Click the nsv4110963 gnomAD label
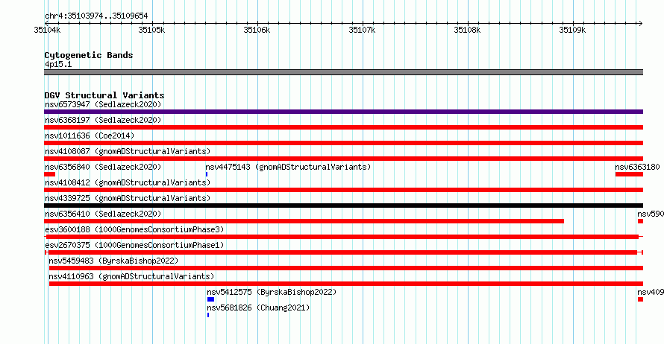Viewport: 664px width, 344px height. click(x=131, y=276)
